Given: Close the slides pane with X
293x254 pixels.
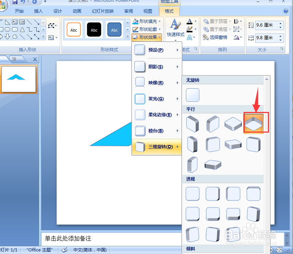Looking at the screenshot, I should [35, 59].
